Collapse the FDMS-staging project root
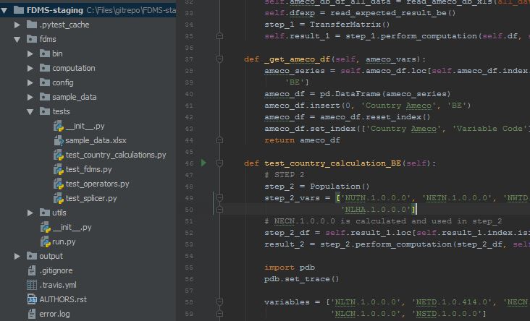This screenshot has height=321, width=530. [4, 10]
